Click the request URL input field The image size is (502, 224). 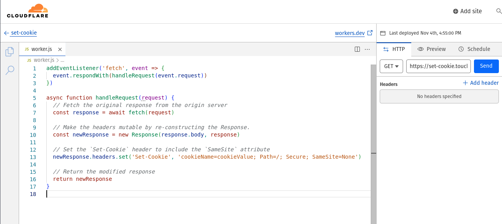pos(438,66)
